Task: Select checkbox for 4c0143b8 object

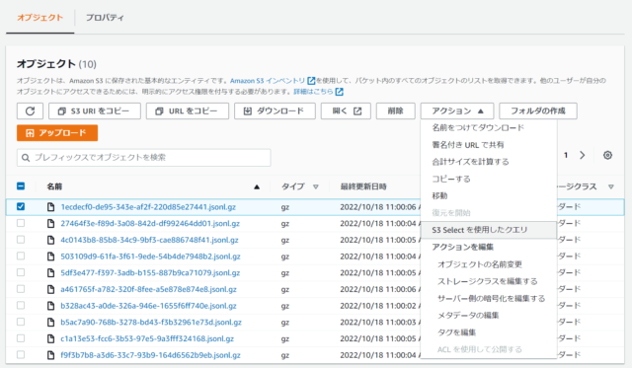Action: [21, 240]
